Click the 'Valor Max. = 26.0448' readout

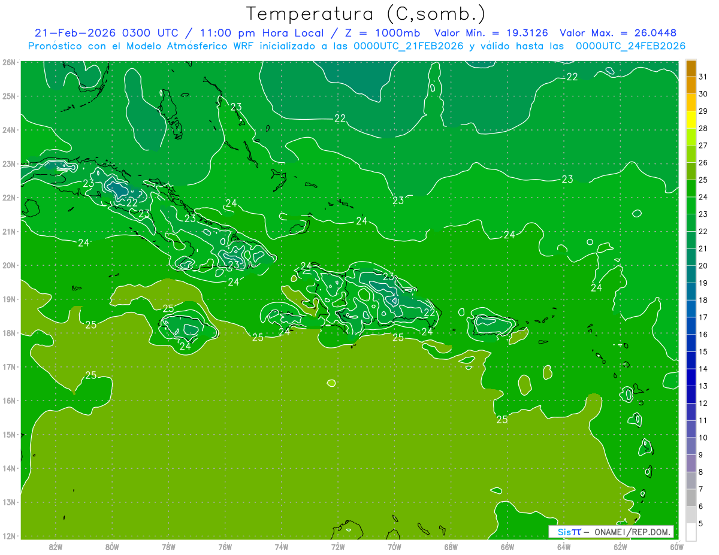tap(619, 33)
